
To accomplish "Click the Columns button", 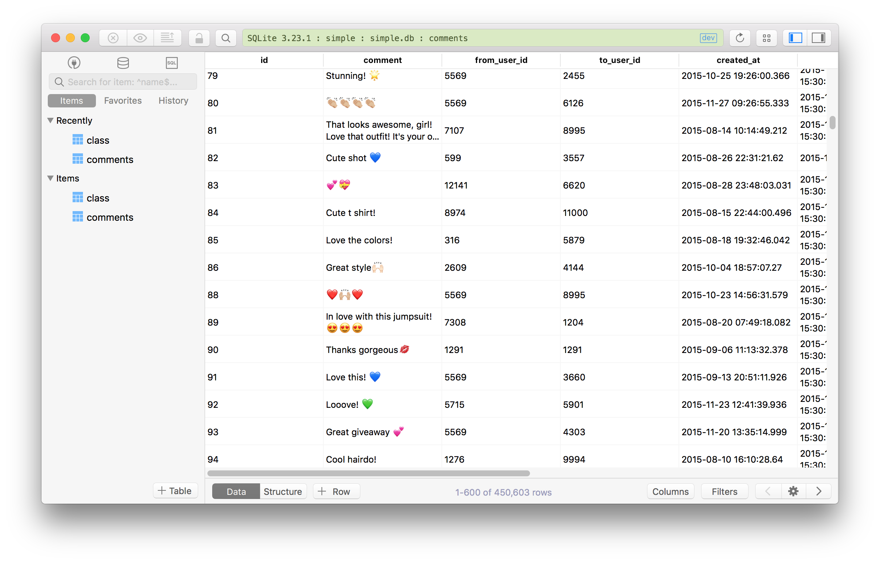I will (670, 492).
